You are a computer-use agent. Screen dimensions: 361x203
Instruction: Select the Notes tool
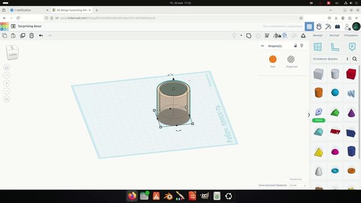pyautogui.click(x=352, y=47)
